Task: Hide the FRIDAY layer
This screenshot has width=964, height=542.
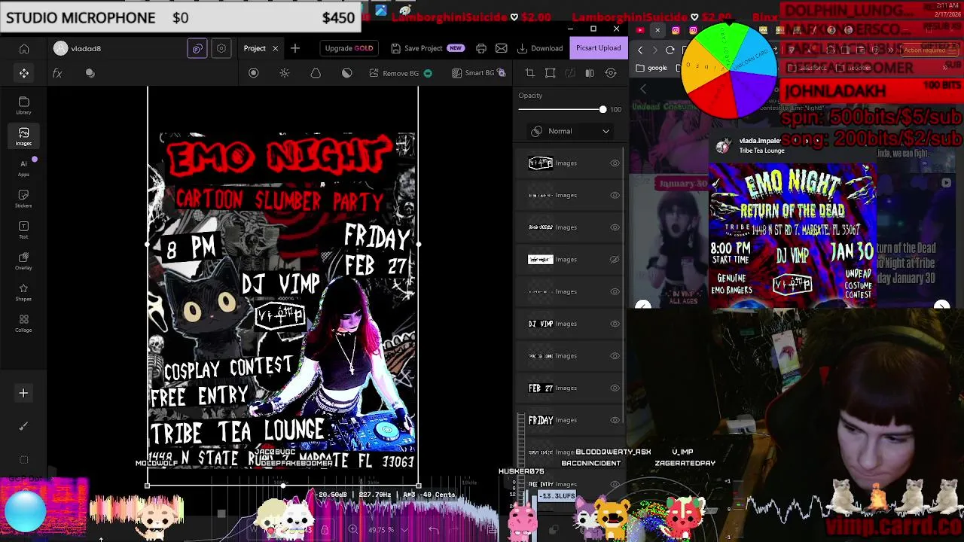Action: 615,420
